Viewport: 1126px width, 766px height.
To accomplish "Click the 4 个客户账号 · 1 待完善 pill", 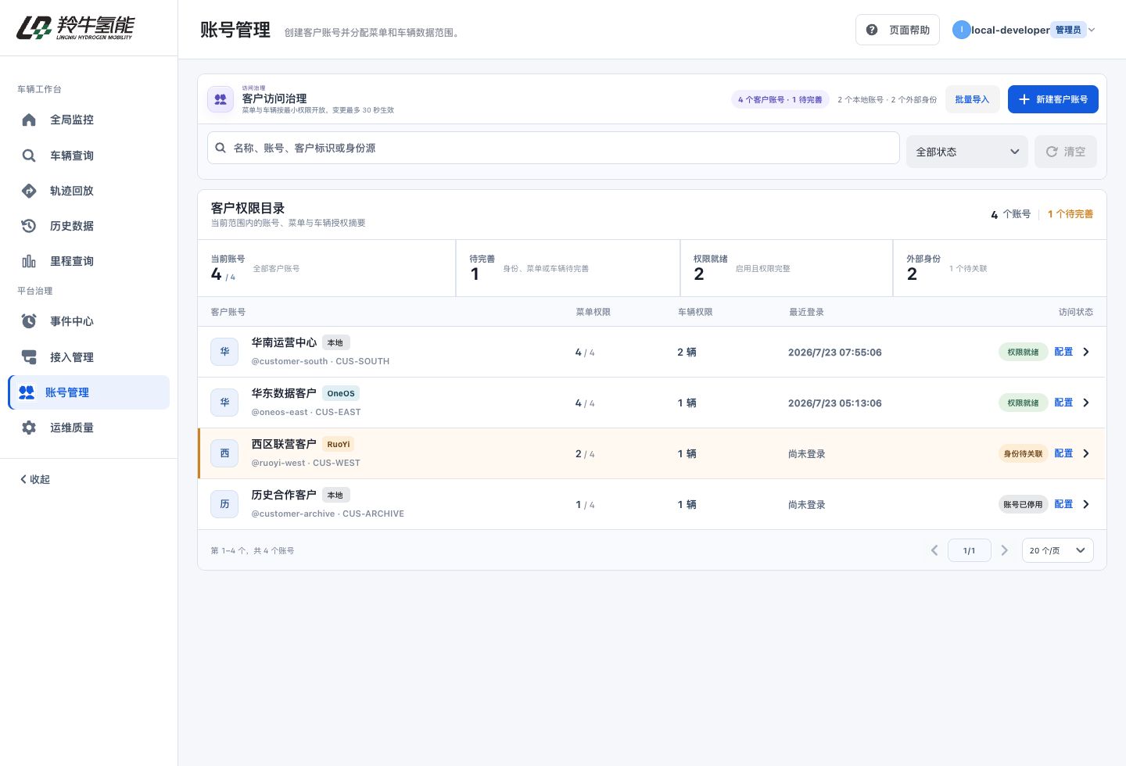I will [780, 99].
